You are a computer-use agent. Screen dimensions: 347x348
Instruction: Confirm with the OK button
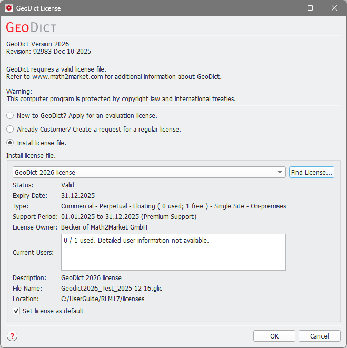[274, 336]
